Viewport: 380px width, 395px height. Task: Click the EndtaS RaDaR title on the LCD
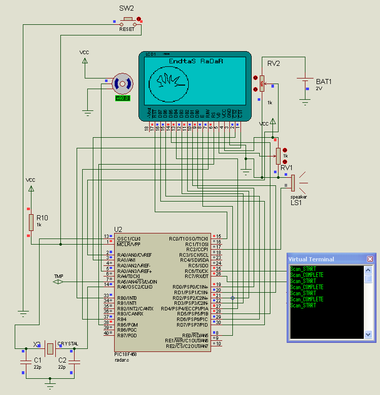[196, 61]
